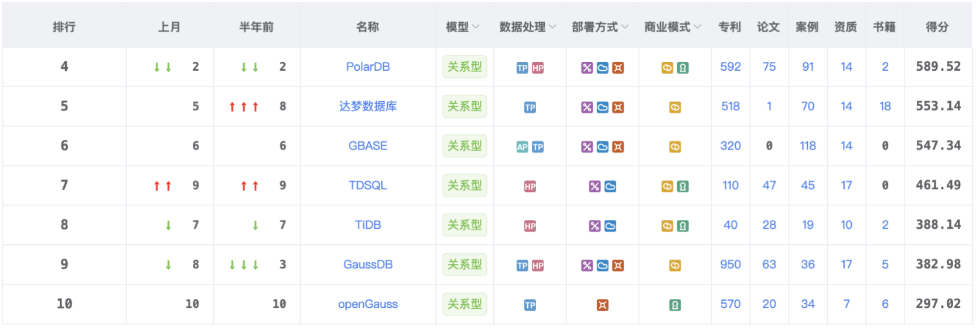976x330 pixels.
Task: Open the openGauss database link
Action: coord(368,304)
